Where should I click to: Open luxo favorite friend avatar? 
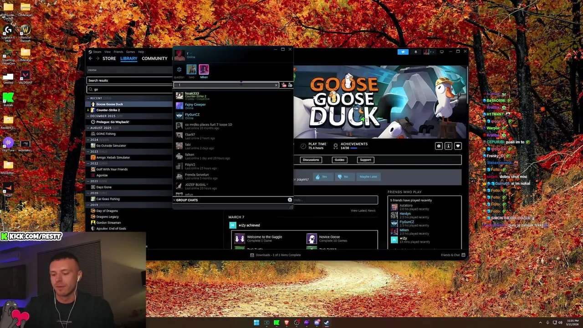click(x=191, y=69)
